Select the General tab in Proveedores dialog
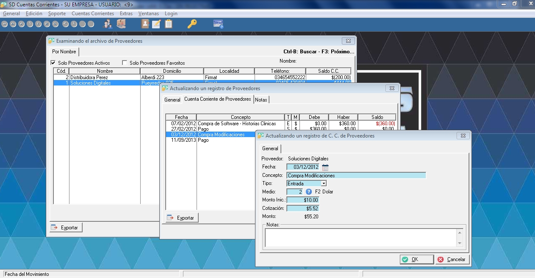 pyautogui.click(x=172, y=100)
